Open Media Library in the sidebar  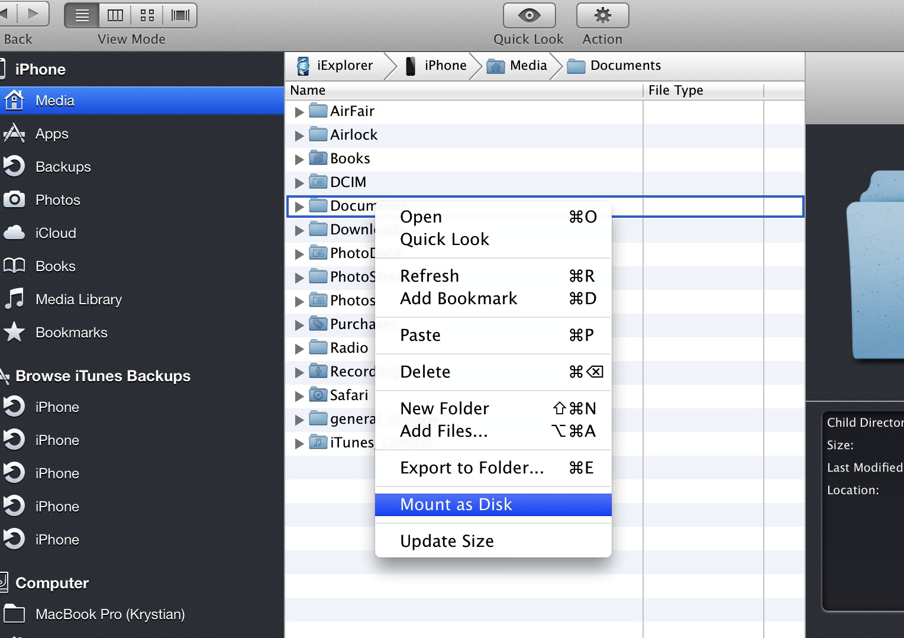[78, 299]
